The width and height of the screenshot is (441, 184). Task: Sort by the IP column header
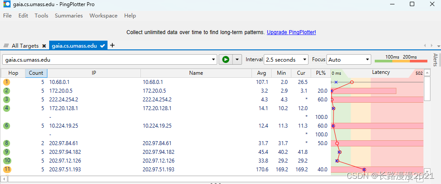coord(94,73)
